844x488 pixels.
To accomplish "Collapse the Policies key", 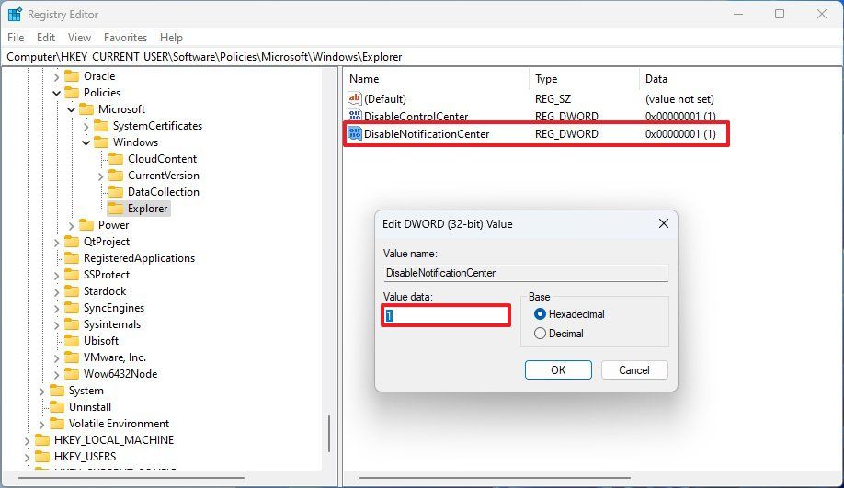I will tap(56, 93).
